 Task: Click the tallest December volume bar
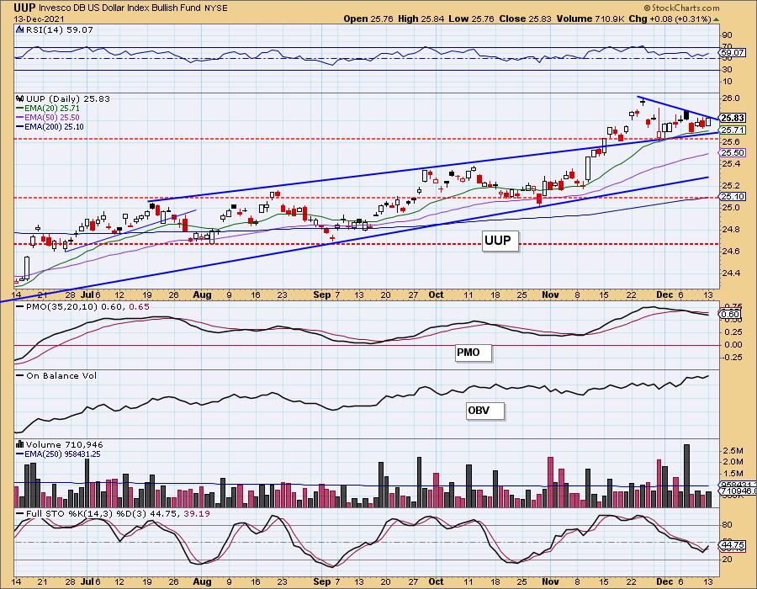(x=686, y=475)
